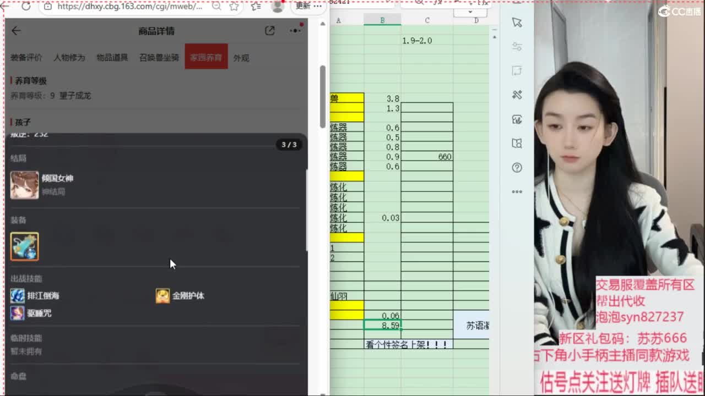The height and width of the screenshot is (396, 705).
Task: Click the browser page vertical scrollbar thumb
Action: click(x=323, y=96)
